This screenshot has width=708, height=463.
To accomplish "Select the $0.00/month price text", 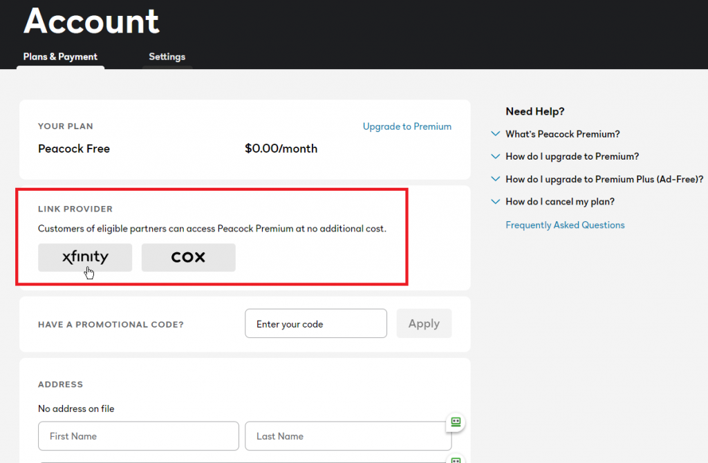I will 281,149.
